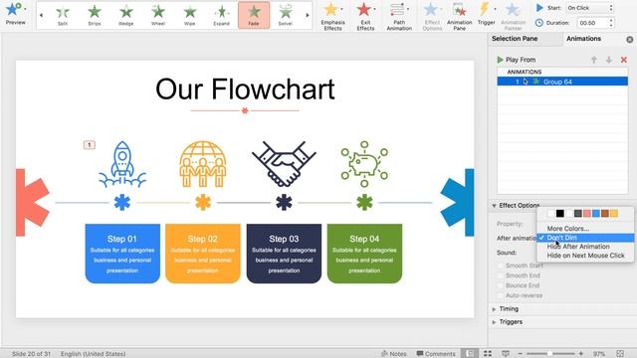Click the Our Flowchart title text

[245, 89]
